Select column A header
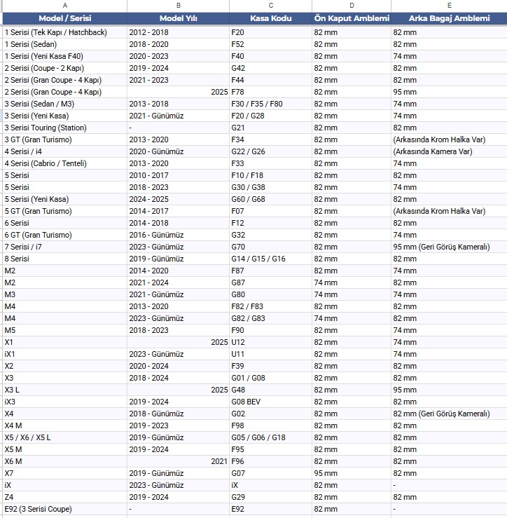The image size is (507, 518). [64, 6]
